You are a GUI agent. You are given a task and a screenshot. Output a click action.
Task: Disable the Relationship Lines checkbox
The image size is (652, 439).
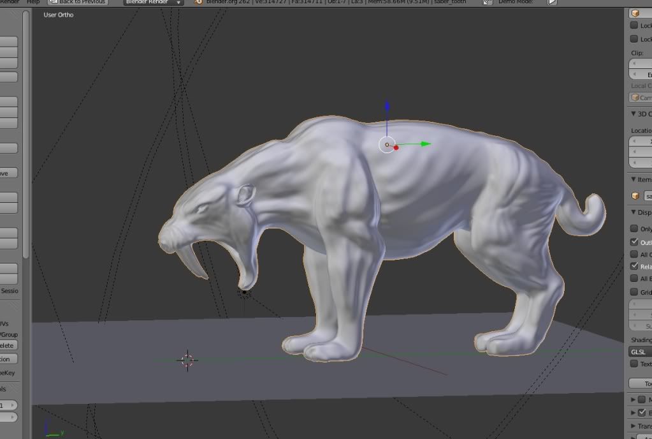point(634,266)
